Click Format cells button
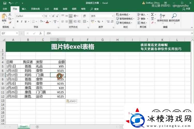194x129 pixels. click(x=142, y=23)
